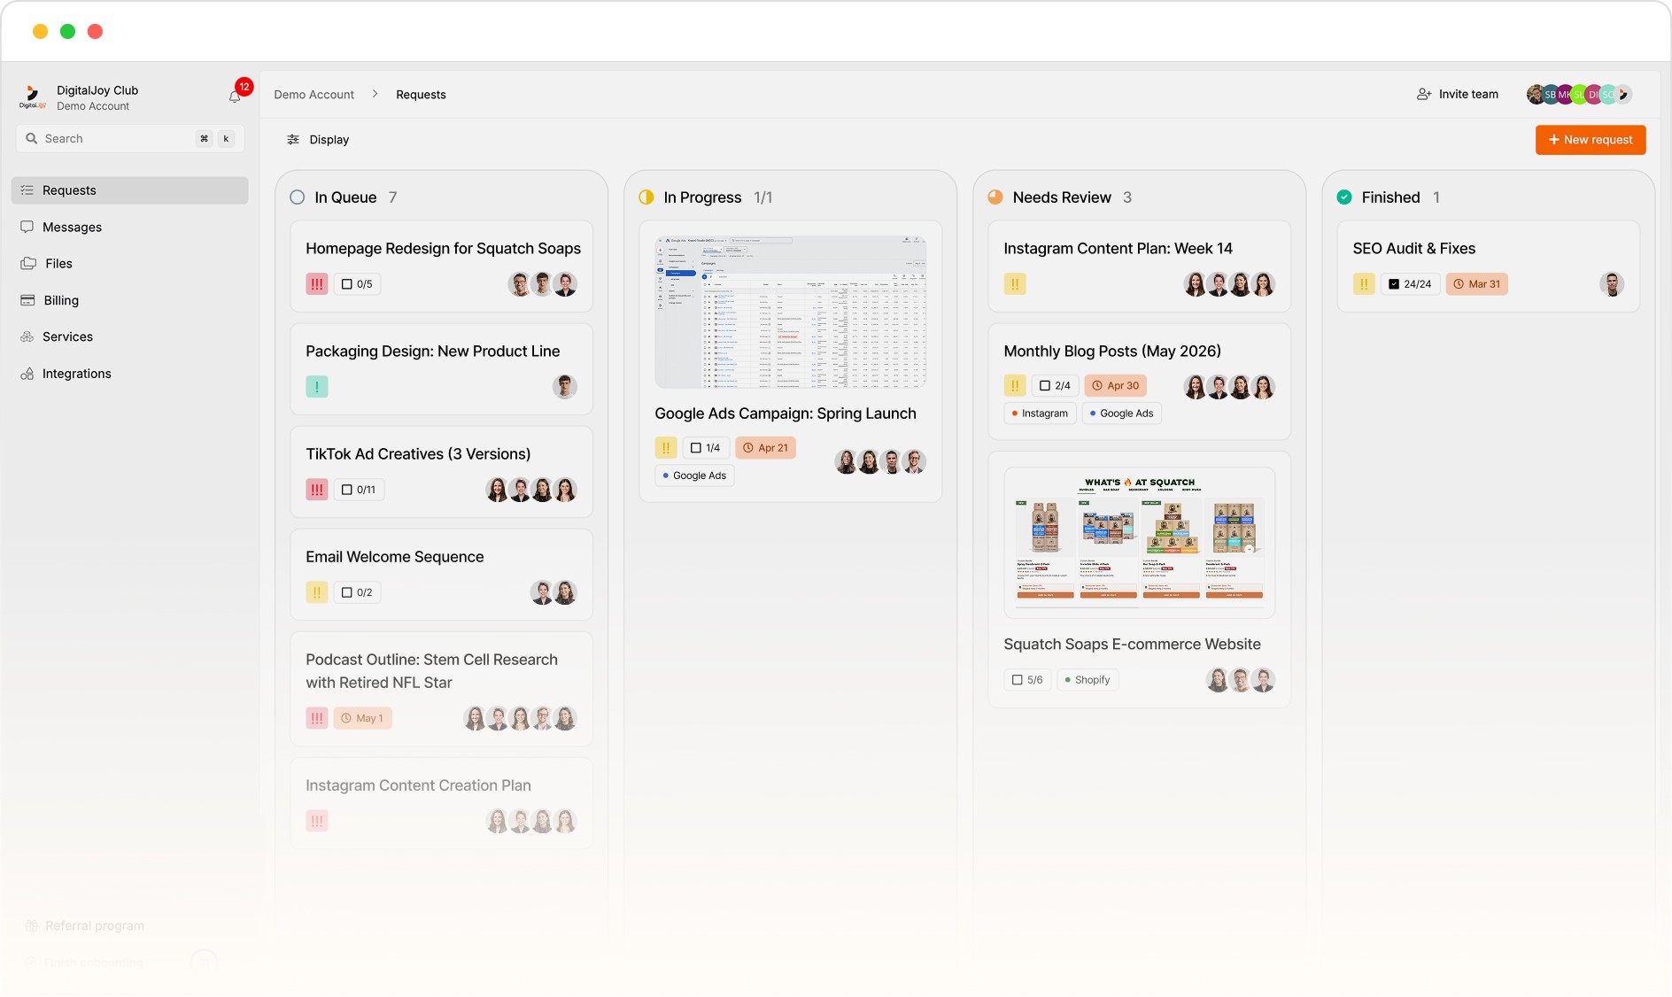Click the assignee avatar on SEO Audit & Fixes card
The width and height of the screenshot is (1672, 997).
1612,283
